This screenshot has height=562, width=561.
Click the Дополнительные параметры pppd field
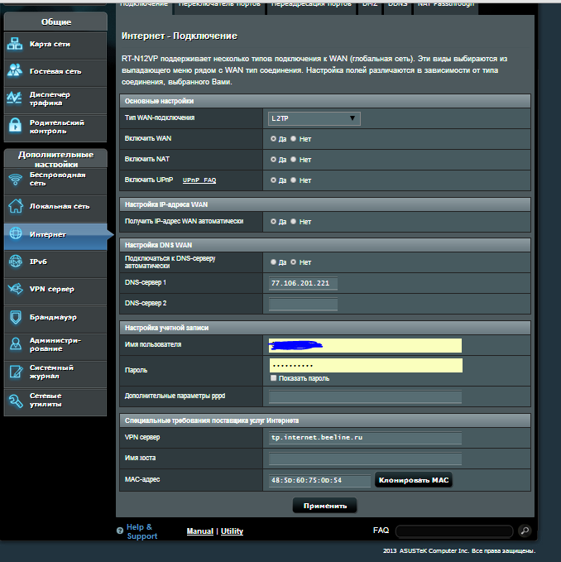(x=365, y=396)
